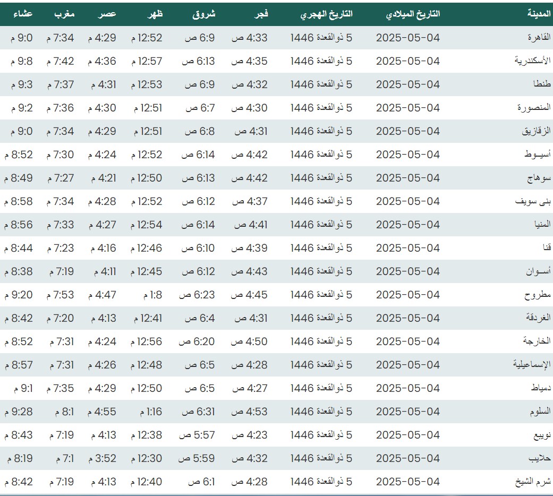Select the التاريخ الهجري column header

pyautogui.click(x=326, y=14)
